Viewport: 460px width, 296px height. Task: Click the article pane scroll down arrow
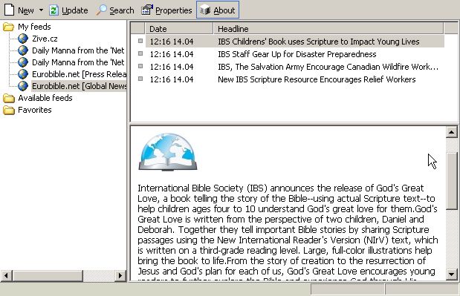(x=452, y=274)
